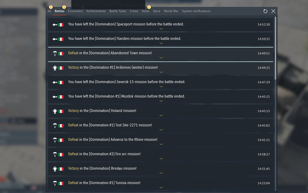Click Italian flag on Mozdok row

[61, 97]
